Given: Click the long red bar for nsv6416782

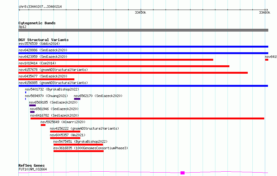Looking at the screenshot, I should [x=147, y=118].
